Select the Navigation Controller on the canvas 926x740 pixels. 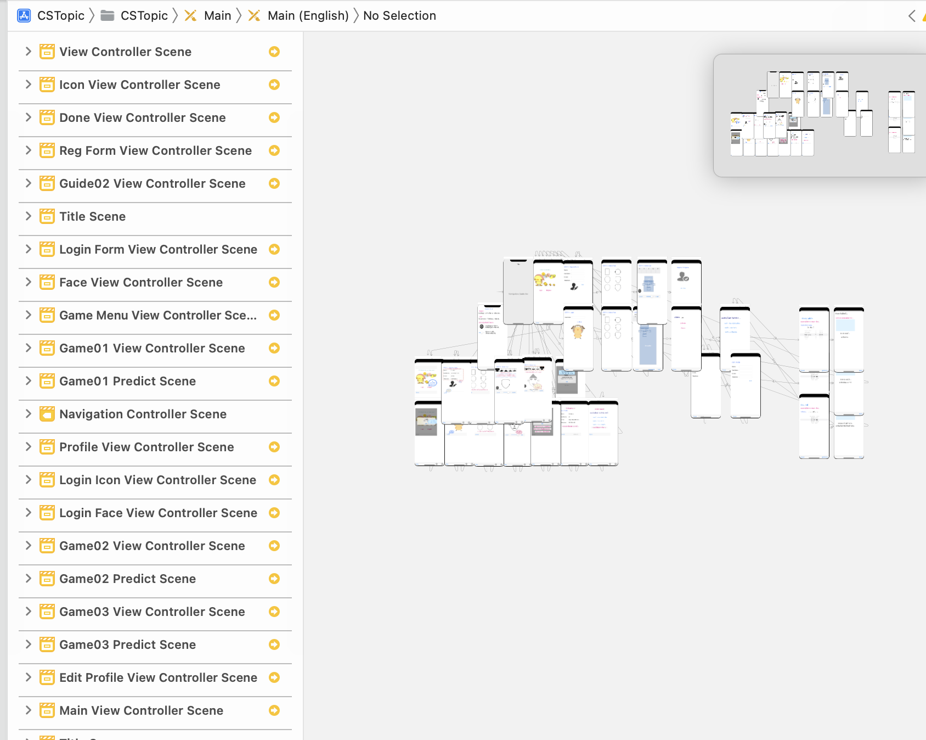pyautogui.click(x=518, y=292)
